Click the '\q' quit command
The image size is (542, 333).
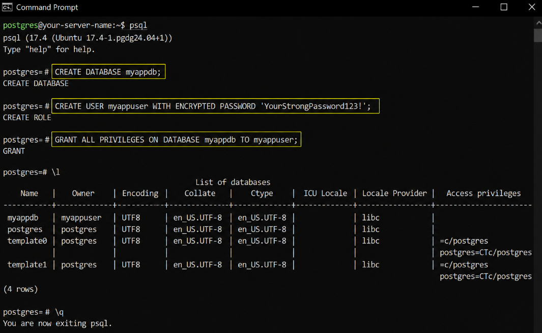point(59,312)
